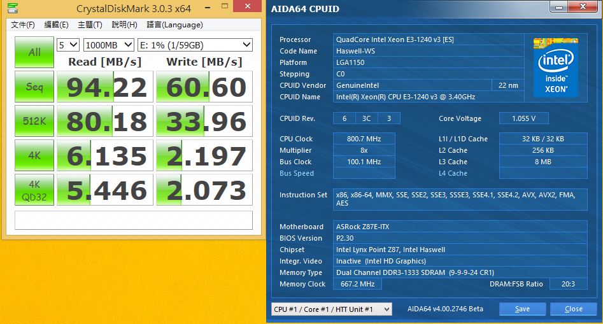Click the L1I / L1D Cache value 32 KB / 32 KB
This screenshot has width=603, height=324.
click(543, 139)
